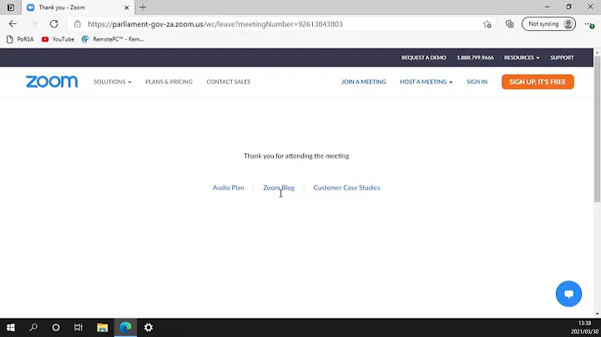Click the taskbar clock and date
601x337 pixels.
pyautogui.click(x=584, y=328)
